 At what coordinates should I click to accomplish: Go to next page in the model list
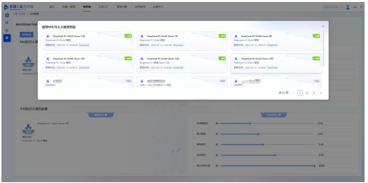tap(321, 93)
